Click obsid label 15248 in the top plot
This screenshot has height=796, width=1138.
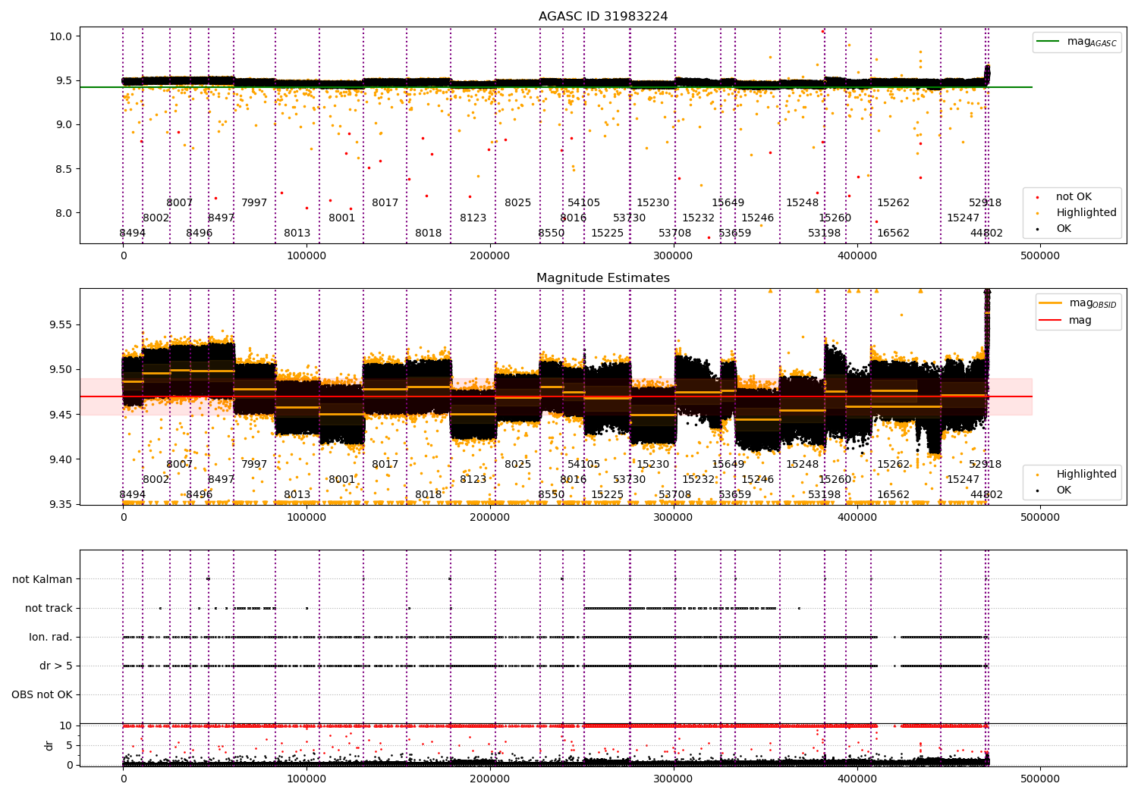[803, 203]
